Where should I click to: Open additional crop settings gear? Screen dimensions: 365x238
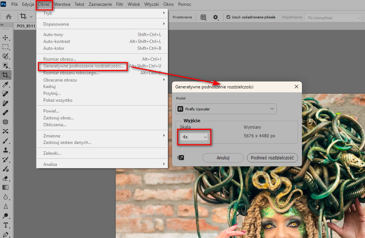[216, 17]
